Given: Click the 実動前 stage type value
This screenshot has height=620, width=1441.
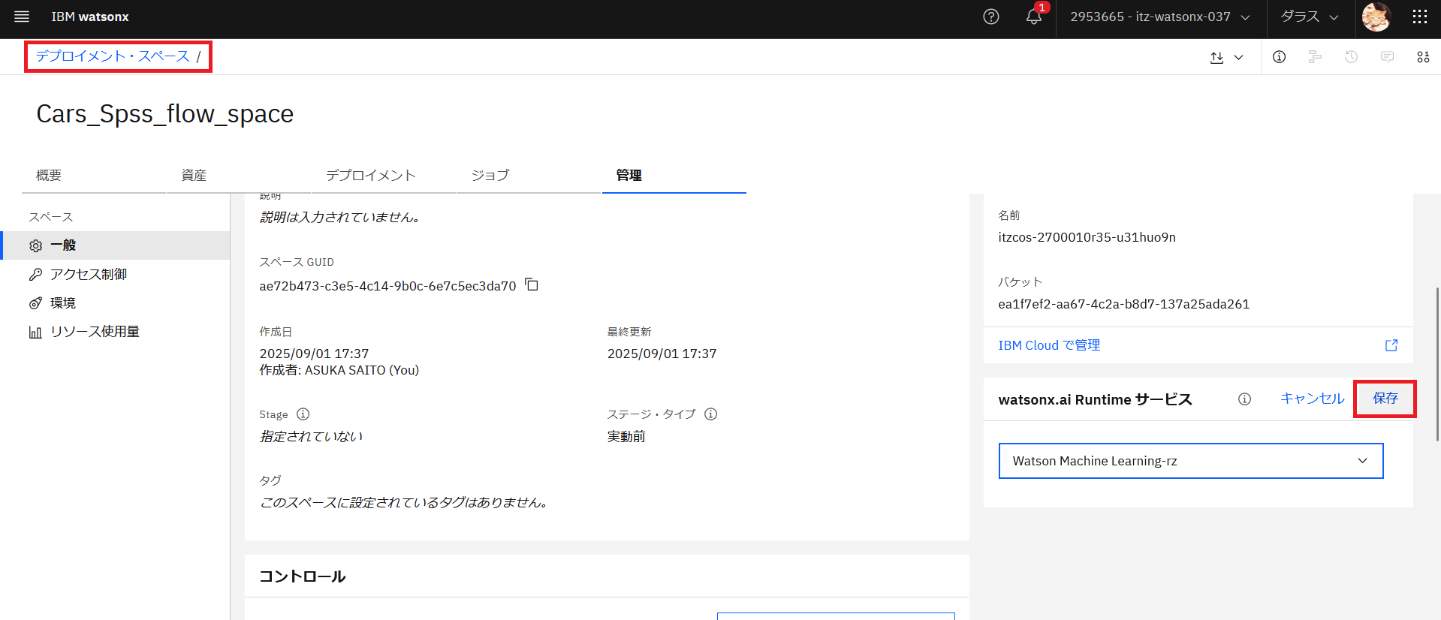Looking at the screenshot, I should 626,437.
